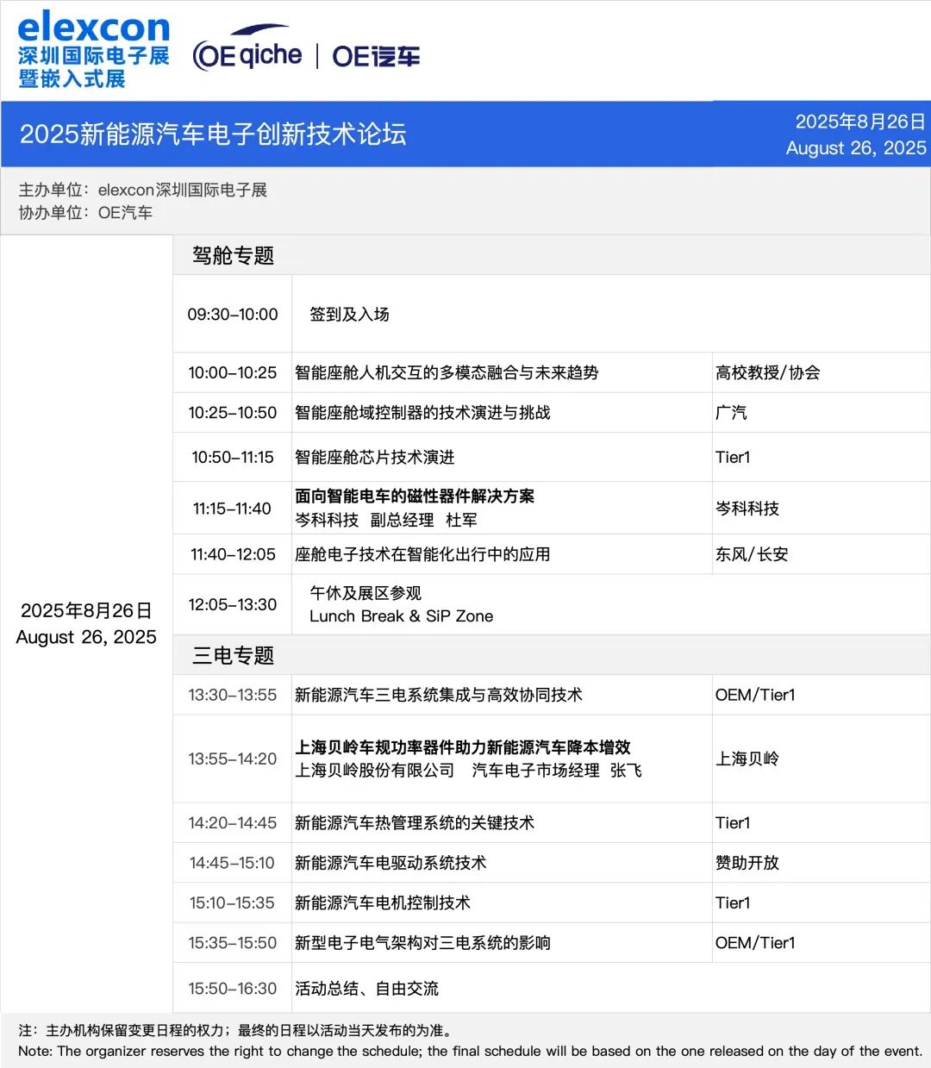931x1068 pixels.
Task: Click time slot 14:45–15:10
Action: [x=233, y=863]
